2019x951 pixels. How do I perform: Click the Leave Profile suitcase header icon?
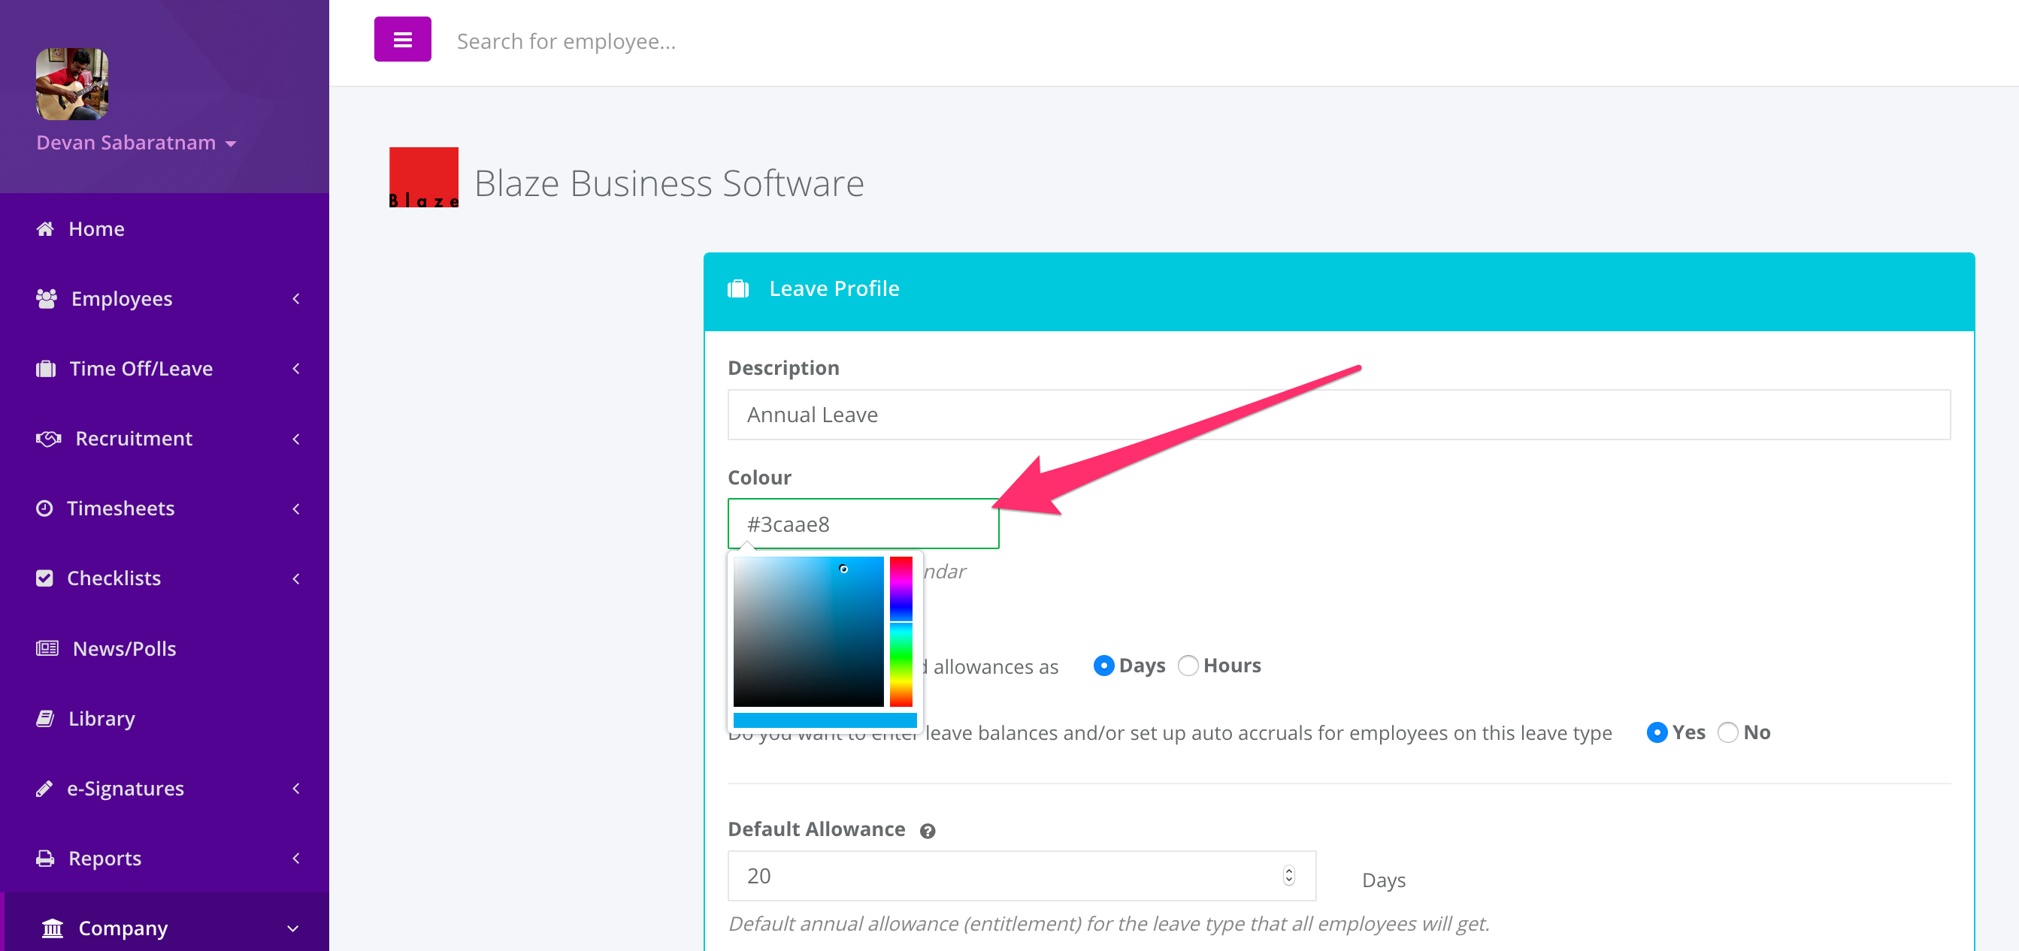738,288
